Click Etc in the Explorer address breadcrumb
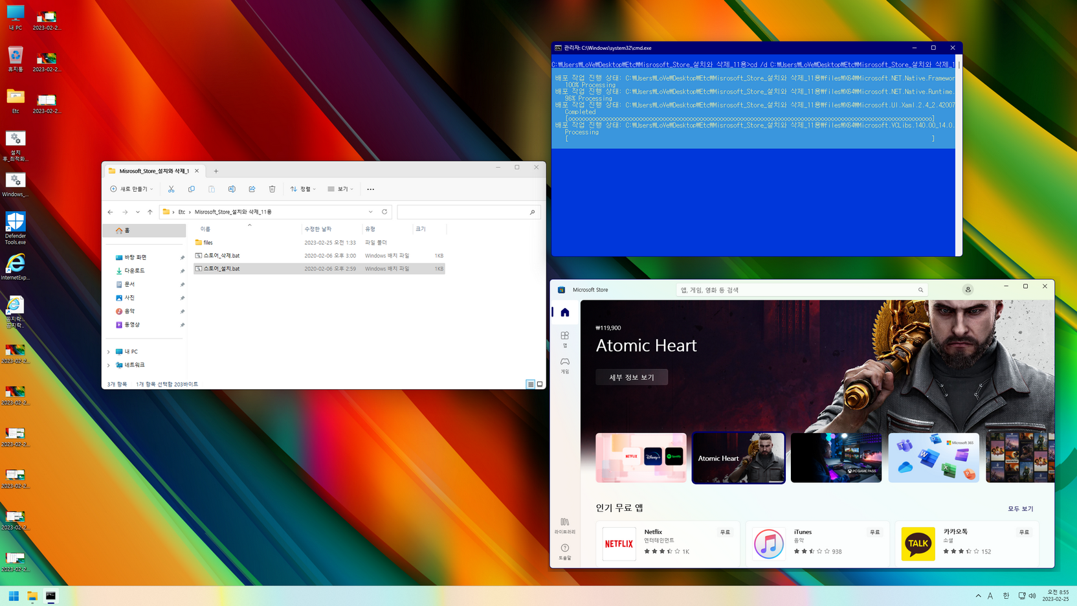This screenshot has width=1077, height=606. [182, 212]
